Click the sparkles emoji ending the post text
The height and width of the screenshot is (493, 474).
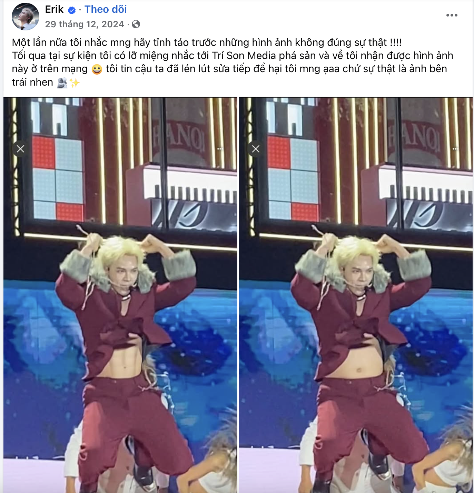point(75,83)
